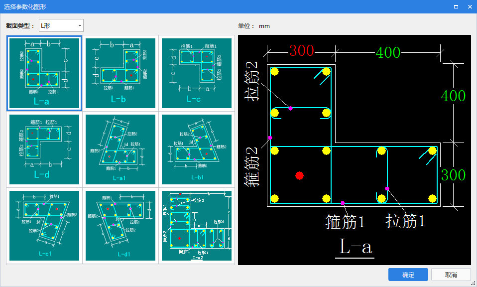Click the 箍筋1 label in preview
The height and width of the screenshot is (287, 477).
(345, 222)
